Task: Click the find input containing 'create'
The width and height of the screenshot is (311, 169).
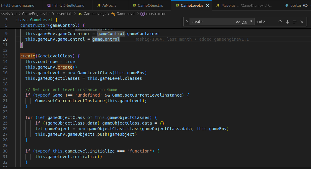Action: click(212, 22)
